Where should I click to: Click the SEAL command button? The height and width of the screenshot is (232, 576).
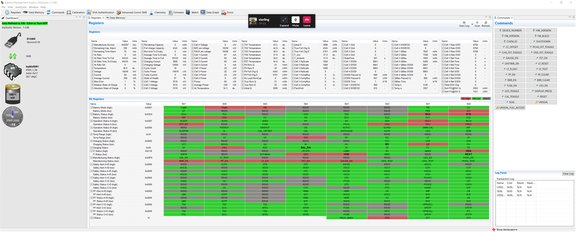[510, 101]
